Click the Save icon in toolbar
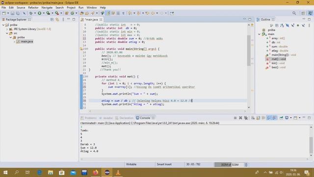Image resolution: width=314 pixels, height=177 pixels. pyautogui.click(x=12, y=13)
